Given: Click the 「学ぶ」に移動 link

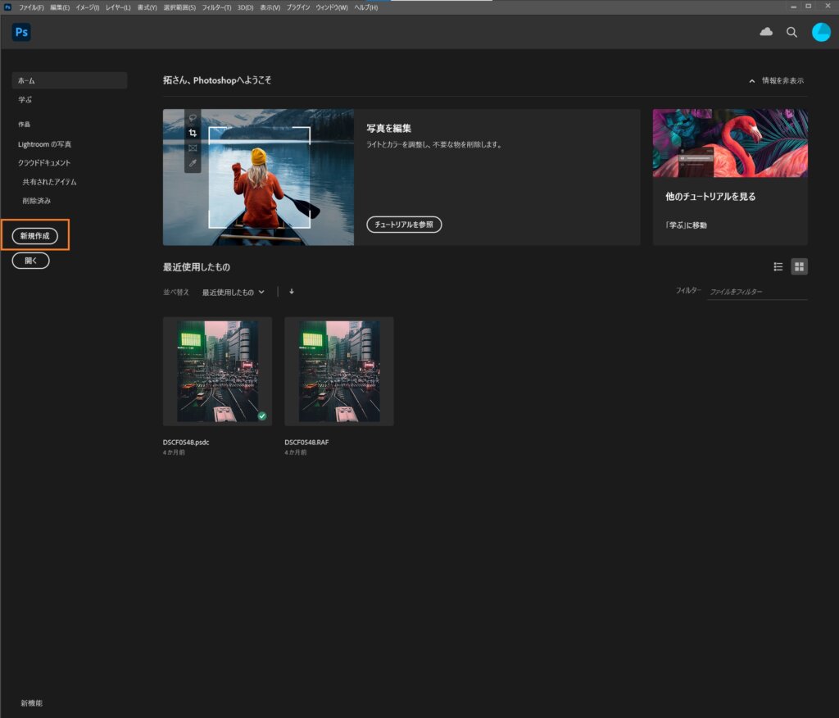Looking at the screenshot, I should 686,225.
